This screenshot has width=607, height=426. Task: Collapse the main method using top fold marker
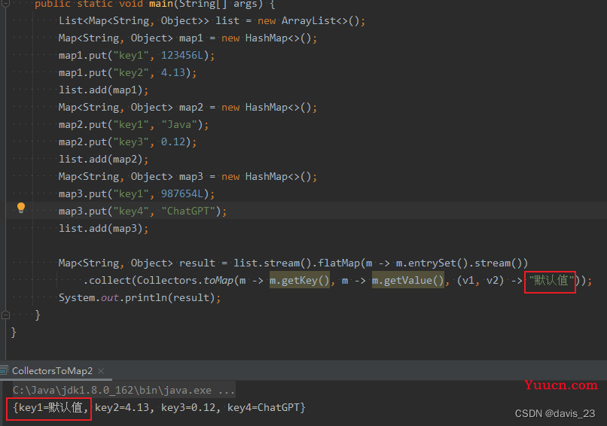tap(5, 3)
